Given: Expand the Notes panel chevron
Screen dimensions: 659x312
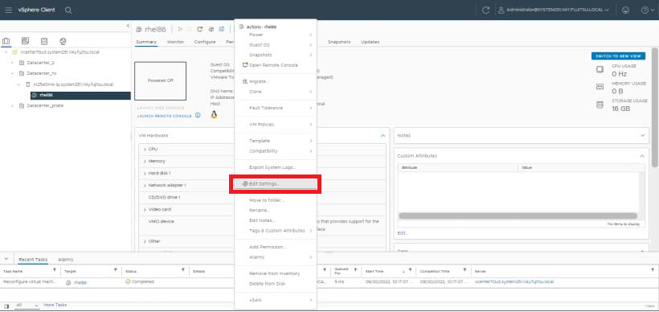Looking at the screenshot, I should pos(642,135).
